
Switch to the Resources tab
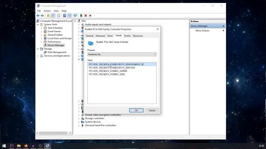(x=138, y=36)
